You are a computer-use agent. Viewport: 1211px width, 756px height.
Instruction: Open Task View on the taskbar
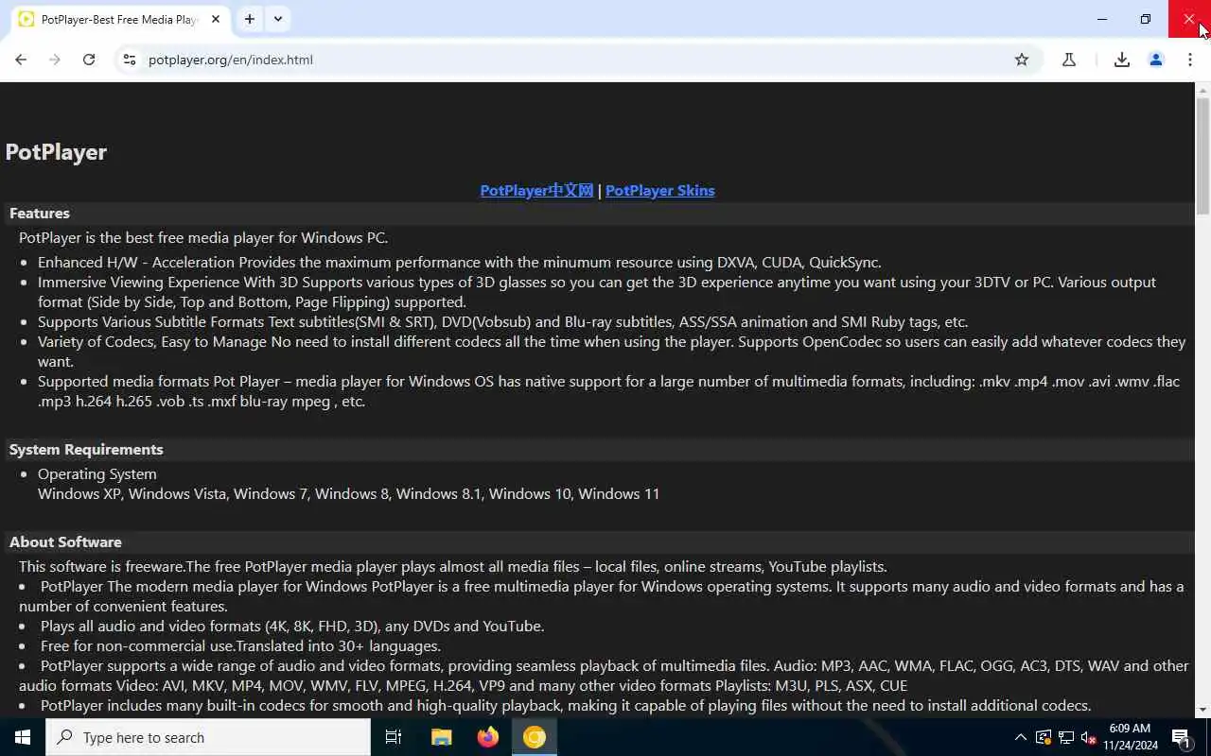394,737
